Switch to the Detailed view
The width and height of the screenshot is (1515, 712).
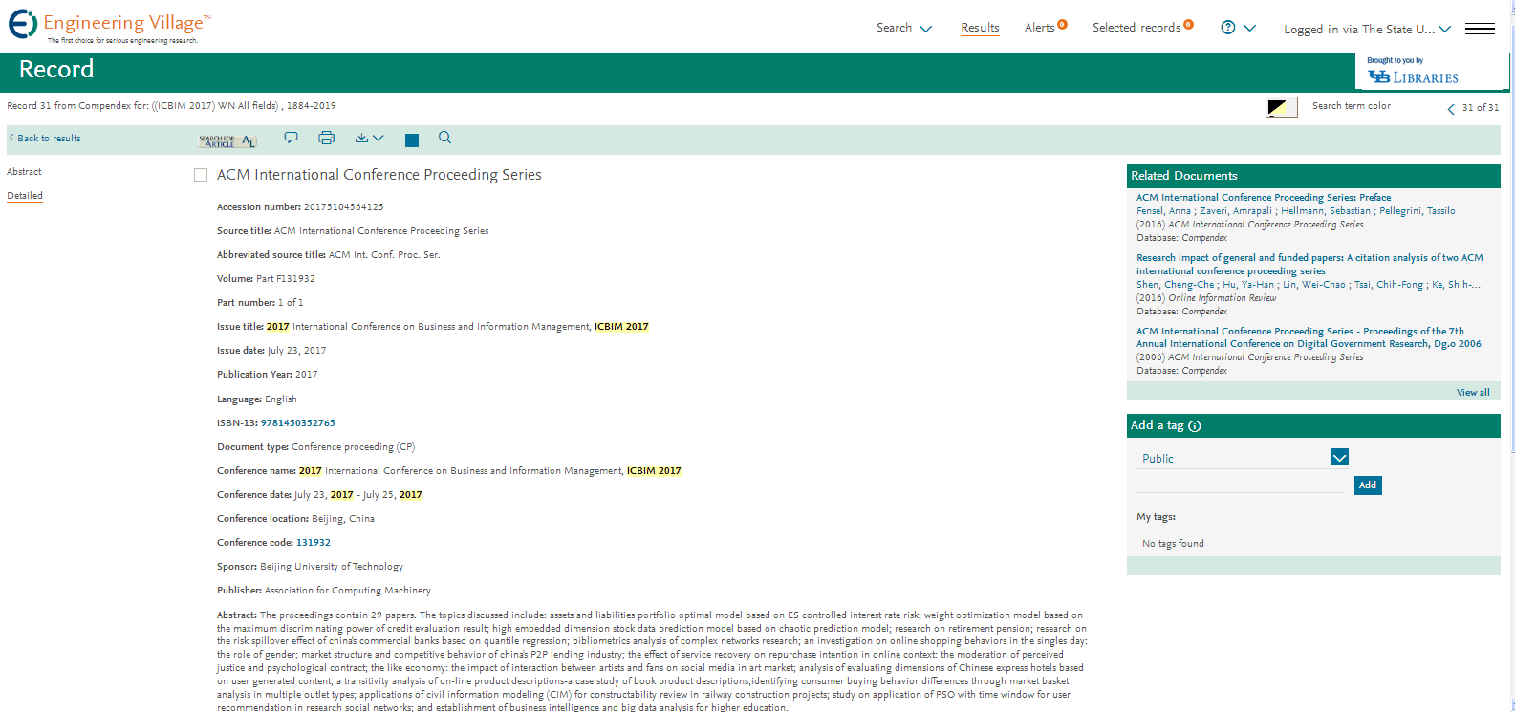[x=25, y=195]
